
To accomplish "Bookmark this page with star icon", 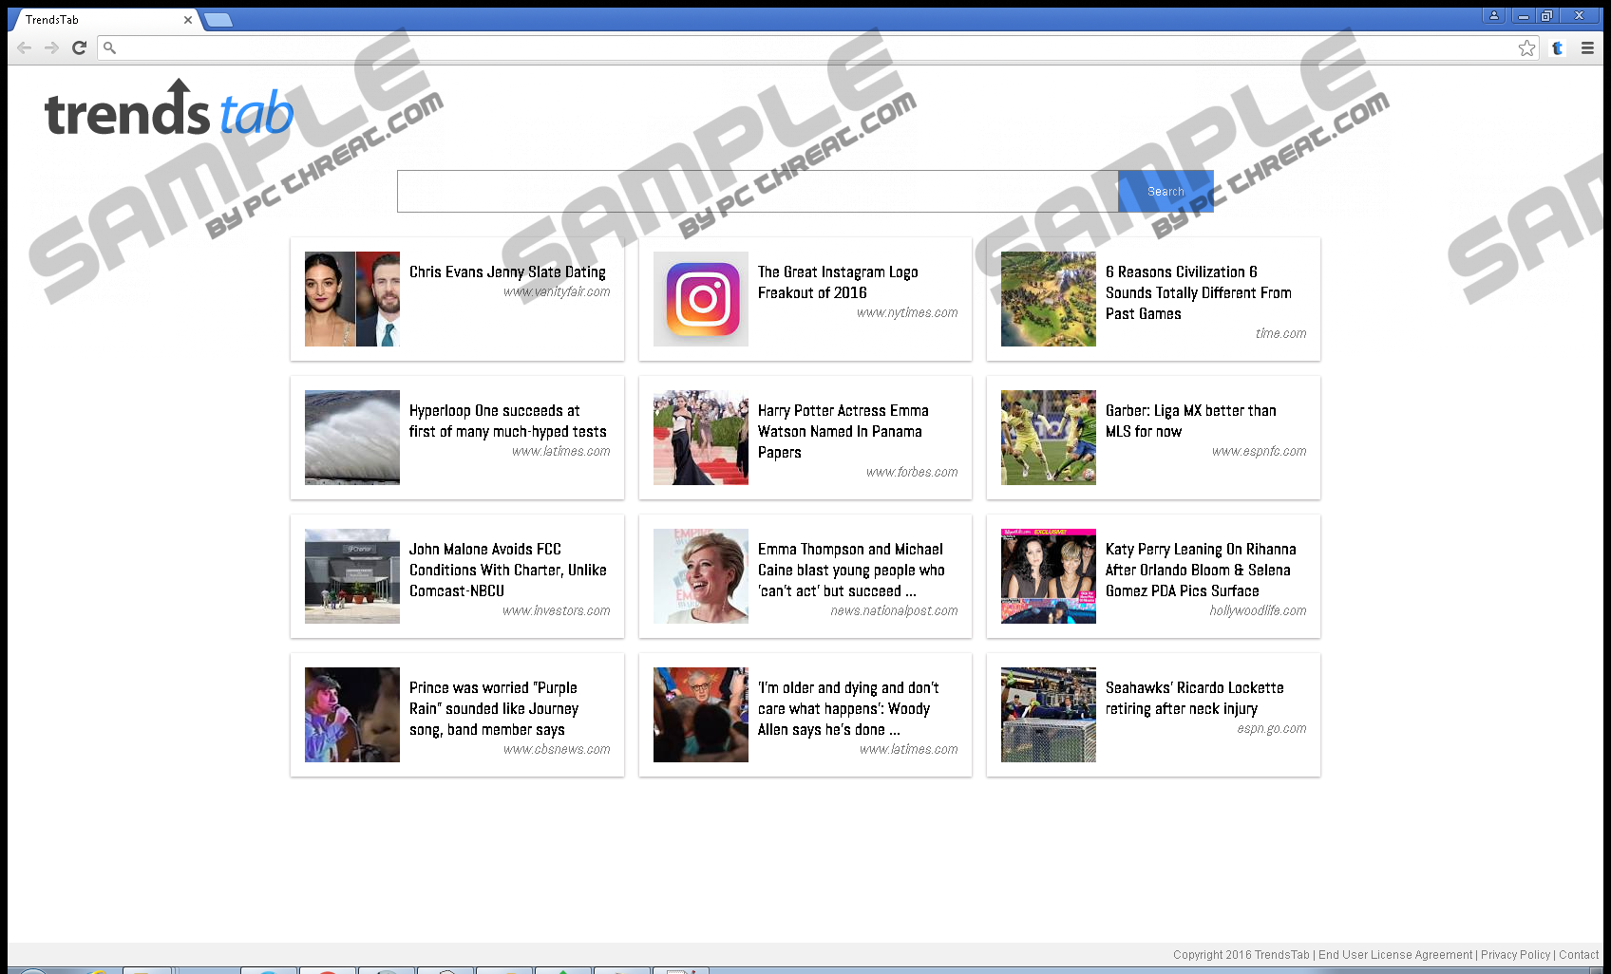I will [1526, 48].
